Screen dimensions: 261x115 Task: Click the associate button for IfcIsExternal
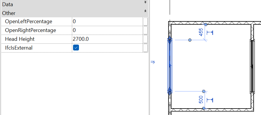tap(145, 48)
